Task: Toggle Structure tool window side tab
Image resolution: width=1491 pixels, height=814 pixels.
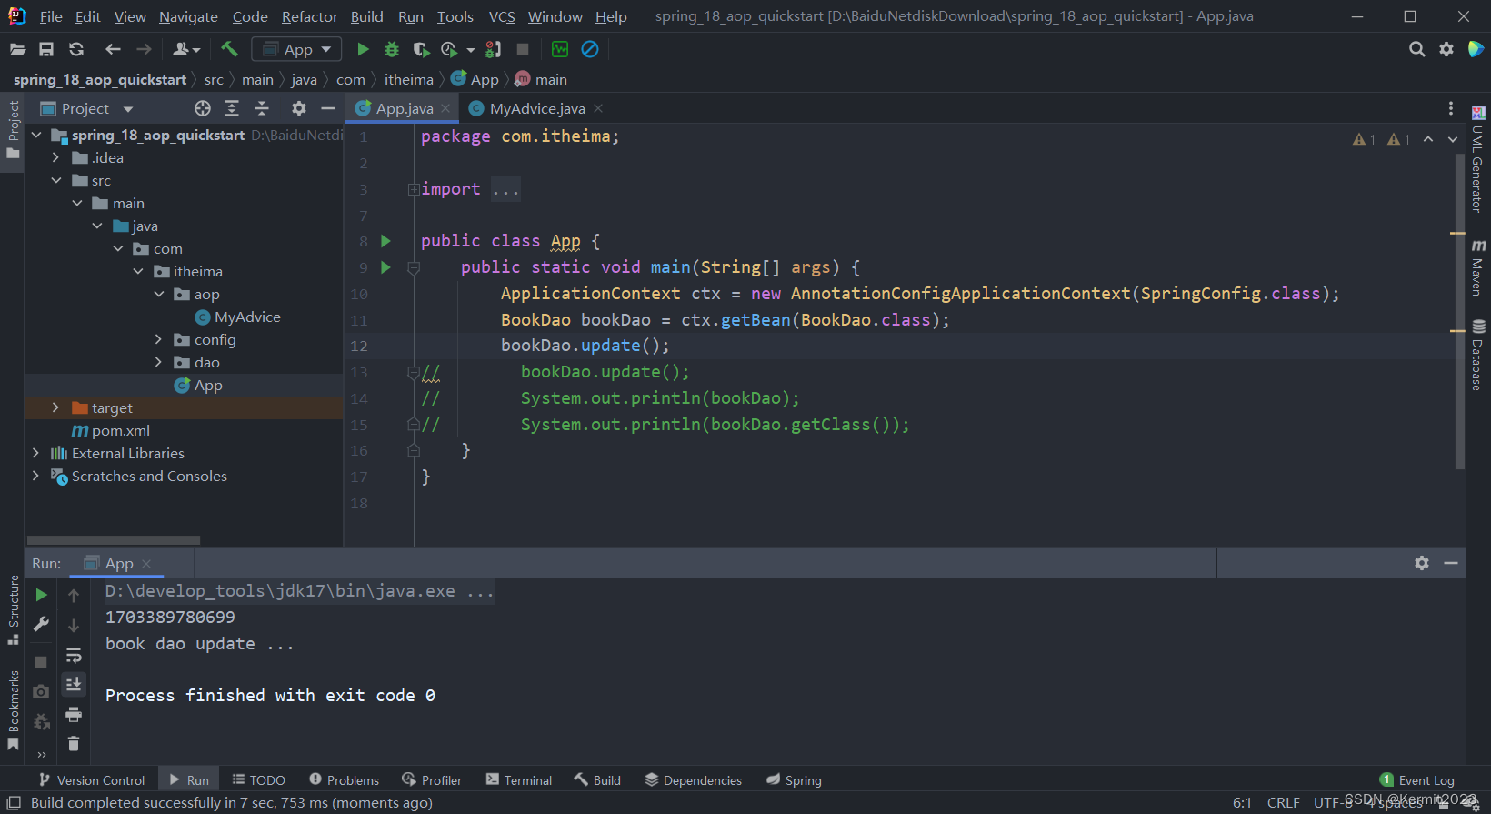Action: tap(13, 610)
